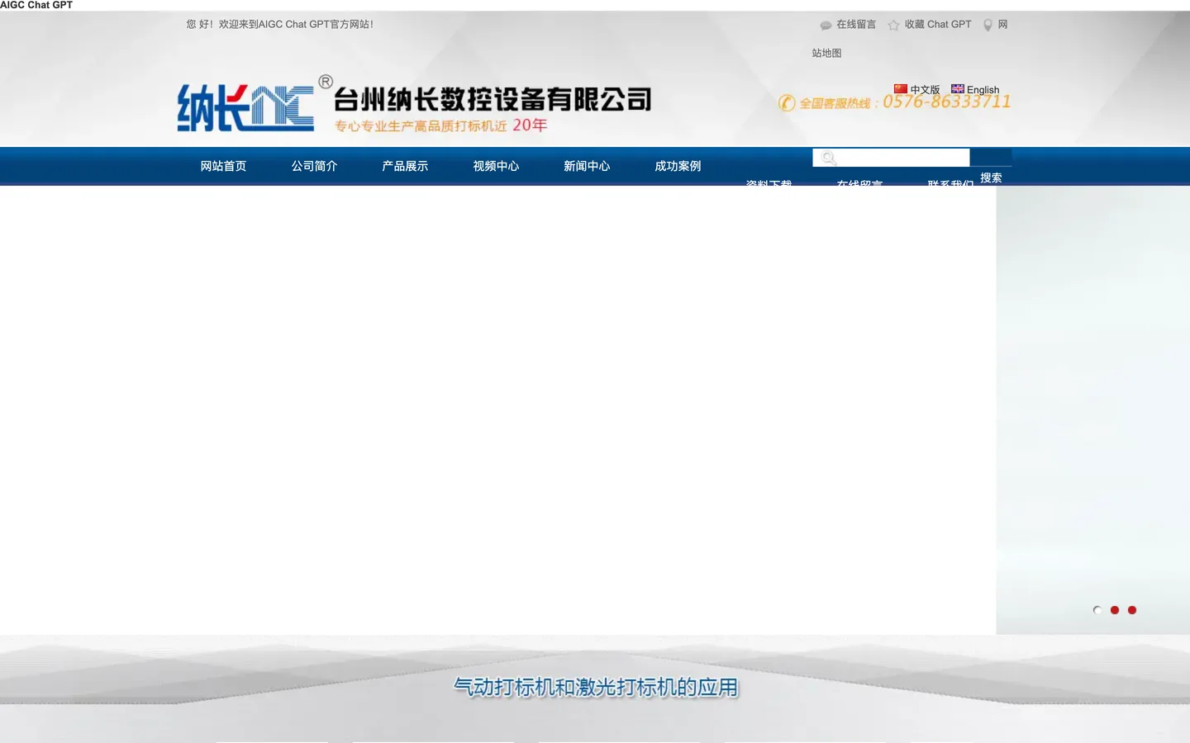Click the magnifier icon in search box
The image size is (1190, 743).
(828, 159)
